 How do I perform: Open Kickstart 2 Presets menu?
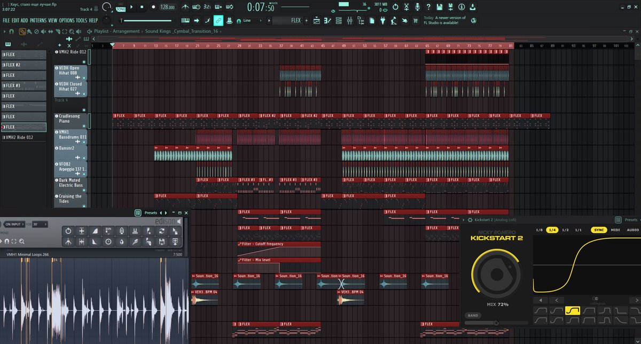(x=631, y=220)
